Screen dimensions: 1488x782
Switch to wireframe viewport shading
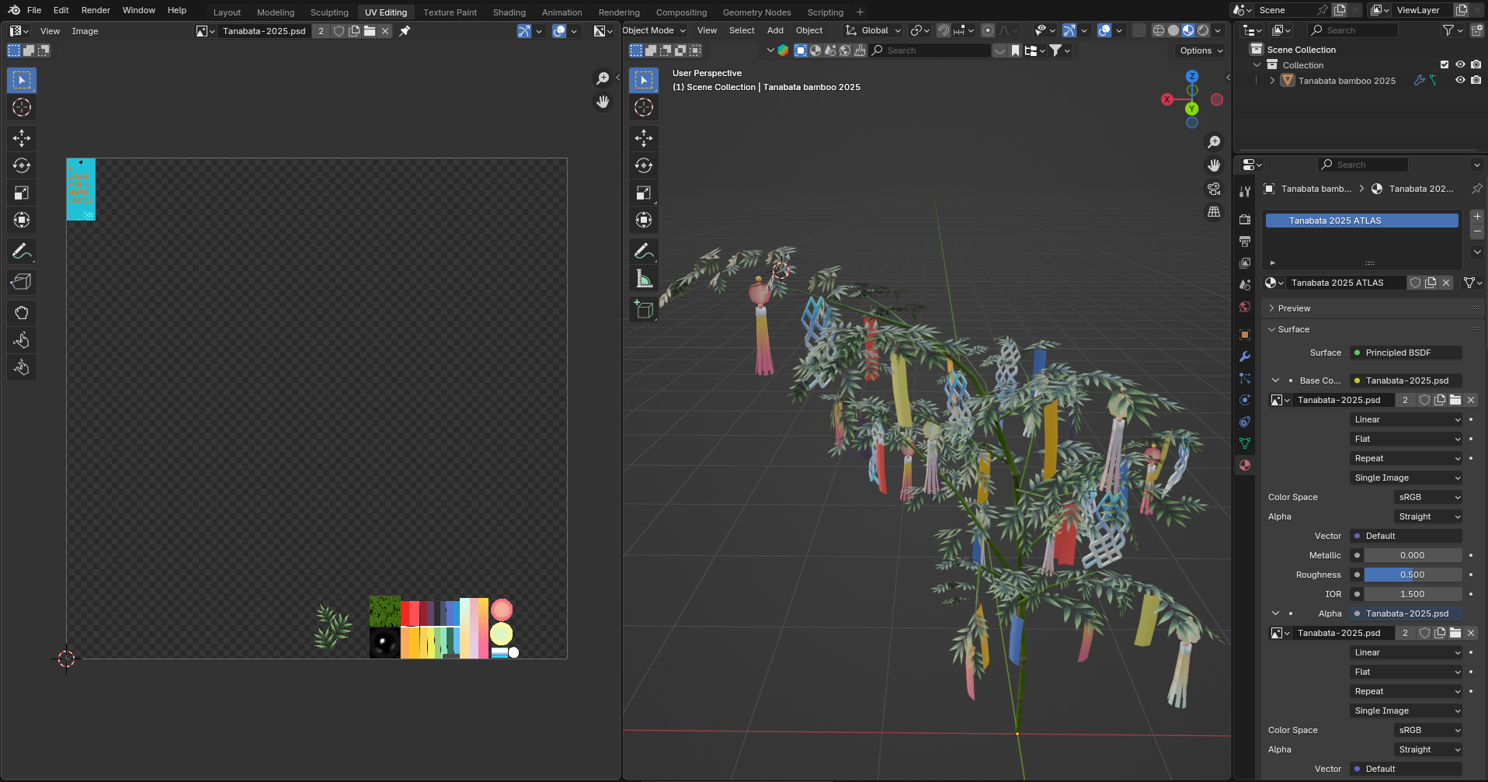(x=1159, y=30)
